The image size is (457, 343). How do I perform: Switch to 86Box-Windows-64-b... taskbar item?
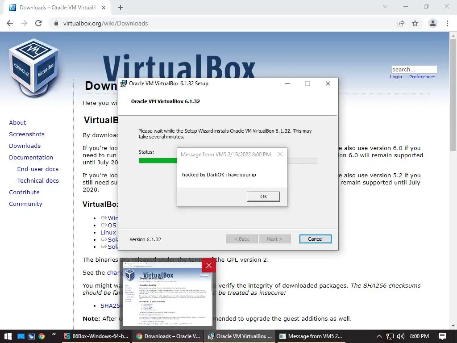(96, 336)
